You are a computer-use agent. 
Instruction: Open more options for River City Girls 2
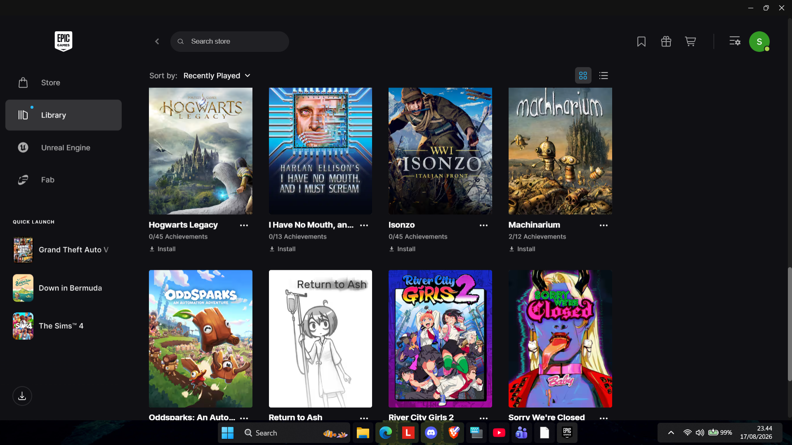pyautogui.click(x=484, y=418)
